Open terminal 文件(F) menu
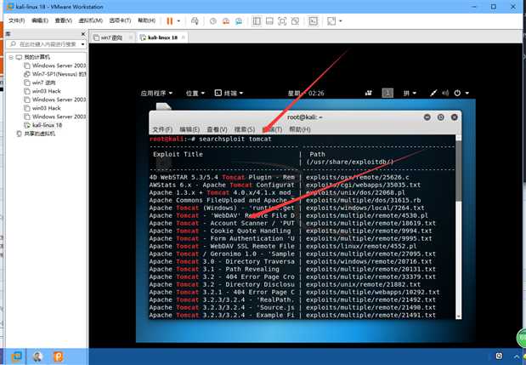The height and width of the screenshot is (365, 526). [x=162, y=129]
